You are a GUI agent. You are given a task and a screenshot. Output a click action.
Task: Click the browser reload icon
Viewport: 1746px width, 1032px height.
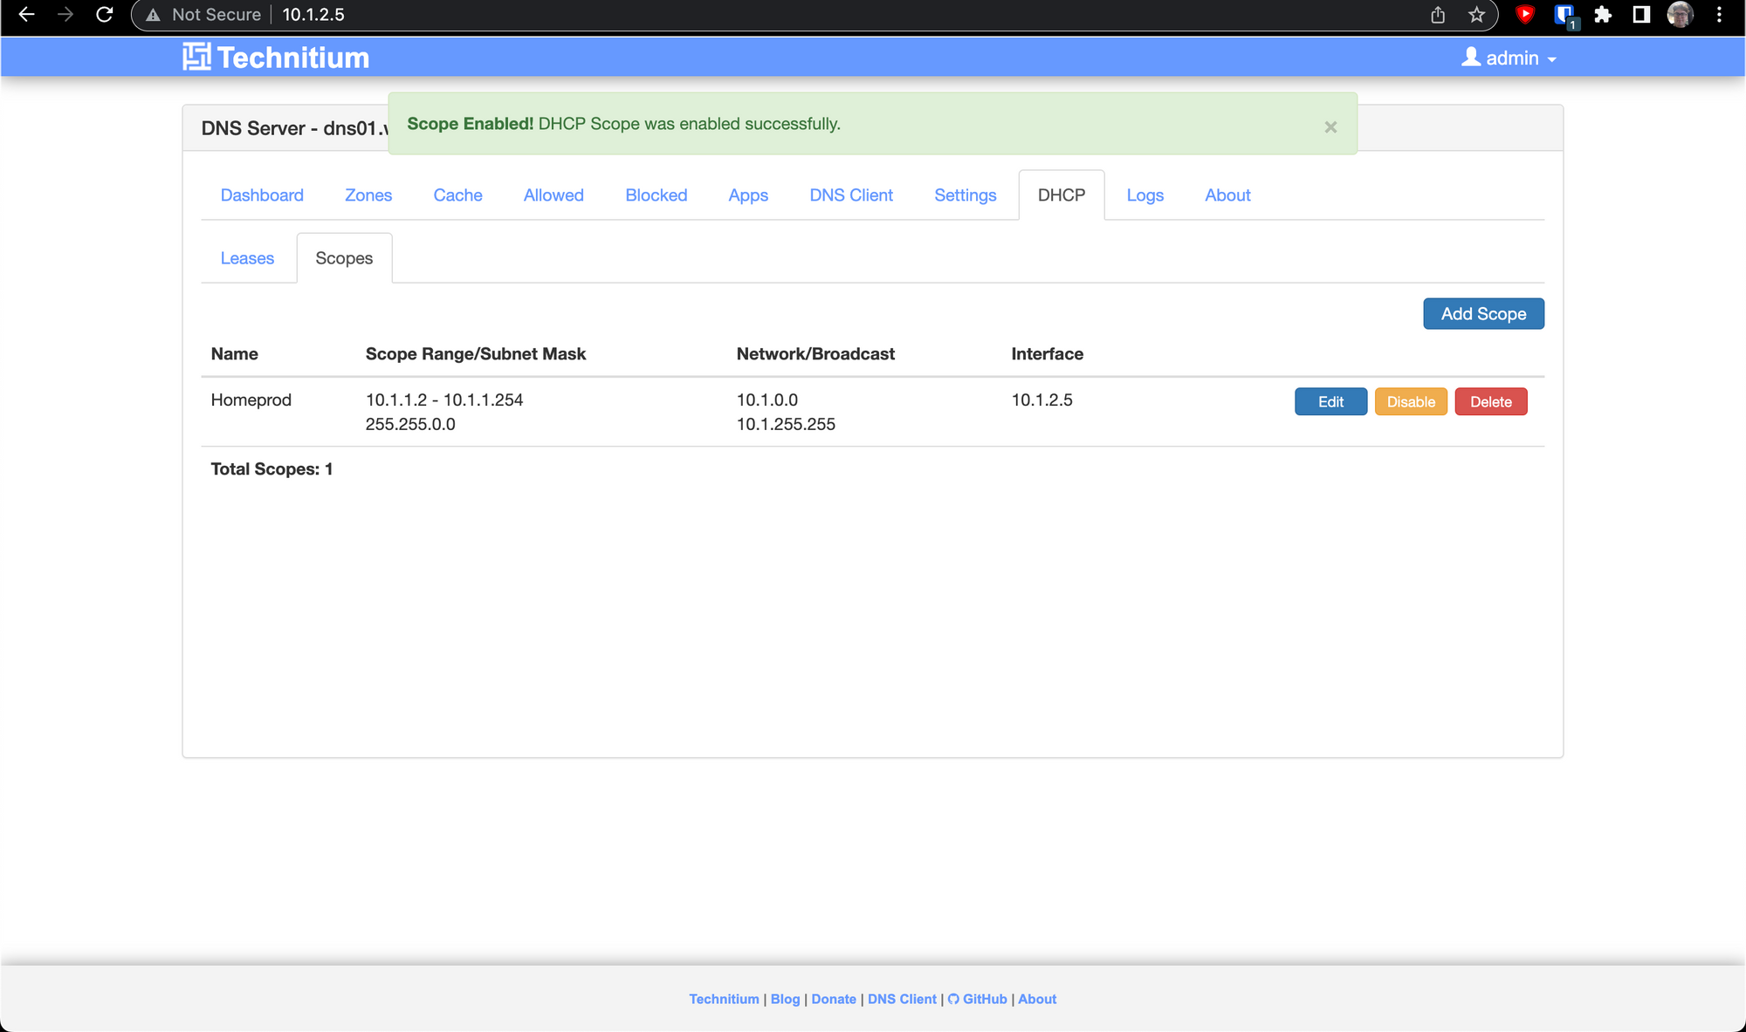[x=104, y=15]
